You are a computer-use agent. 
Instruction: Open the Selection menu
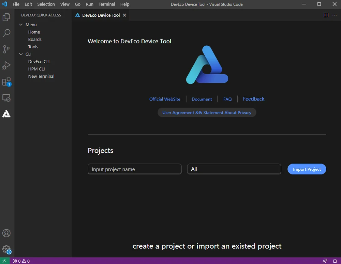[46, 4]
